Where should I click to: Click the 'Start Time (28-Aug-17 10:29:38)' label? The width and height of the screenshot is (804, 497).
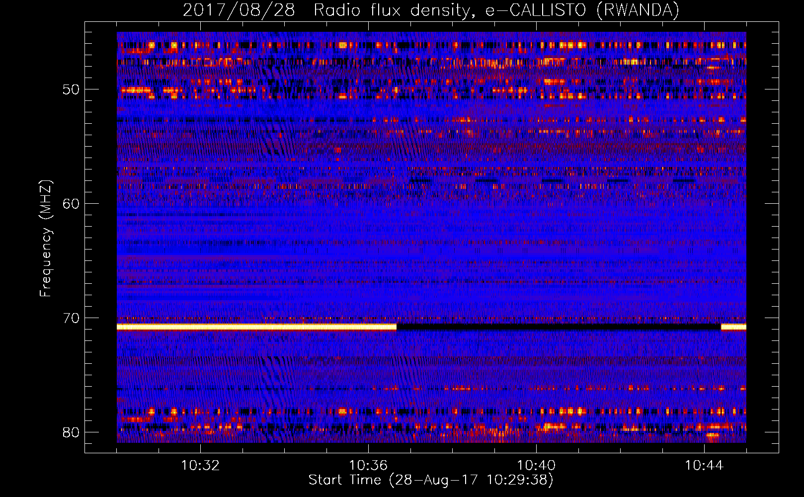[x=431, y=480]
